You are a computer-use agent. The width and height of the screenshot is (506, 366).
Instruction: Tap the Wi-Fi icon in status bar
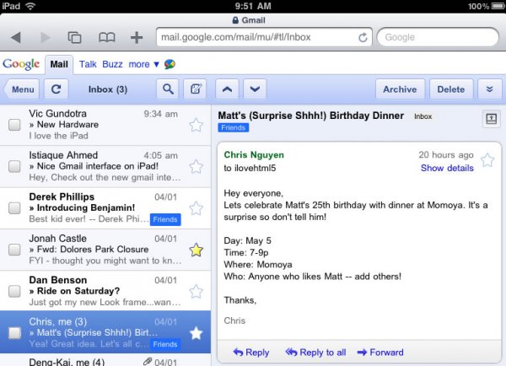click(30, 6)
